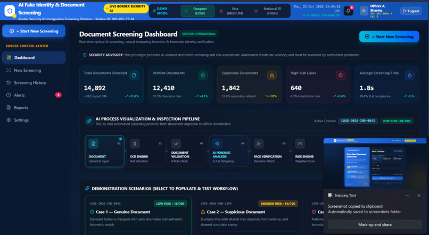This screenshot has width=429, height=235.
Task: Open the Dashboard sidebar item
Action: coord(34,57)
